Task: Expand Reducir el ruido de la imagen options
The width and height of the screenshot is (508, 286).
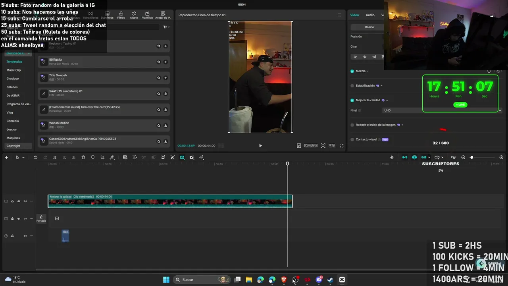Action: [402, 125]
